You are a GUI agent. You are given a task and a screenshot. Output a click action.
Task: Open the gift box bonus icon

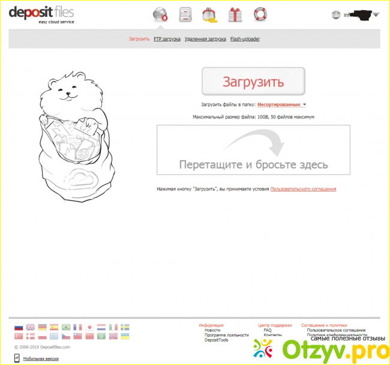pyautogui.click(x=235, y=14)
